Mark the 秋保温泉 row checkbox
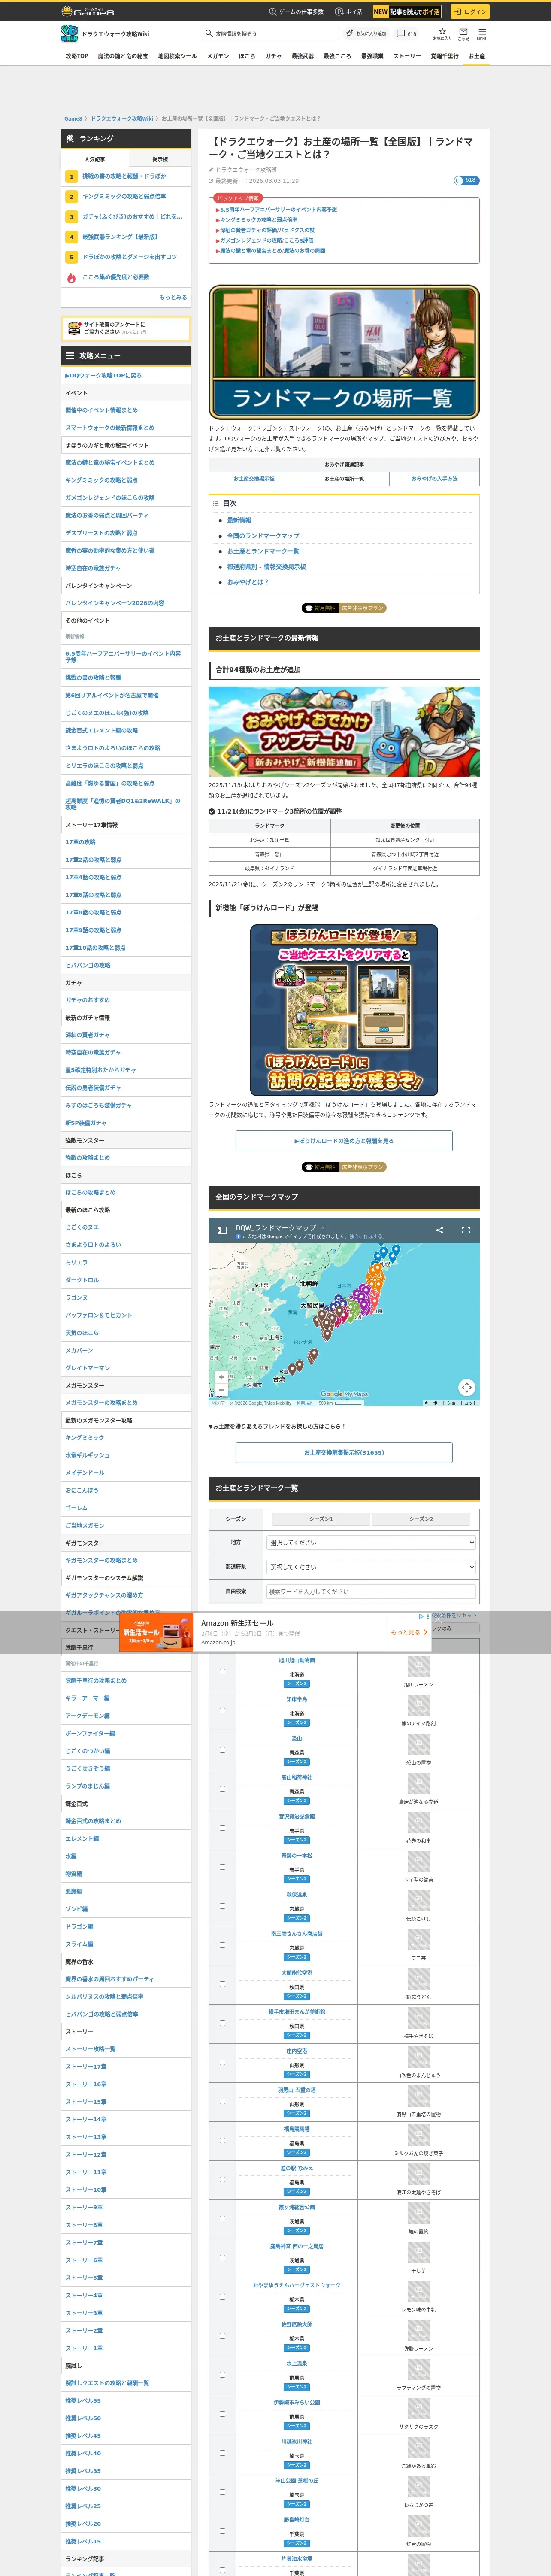This screenshot has height=2576, width=551. 222,1906
